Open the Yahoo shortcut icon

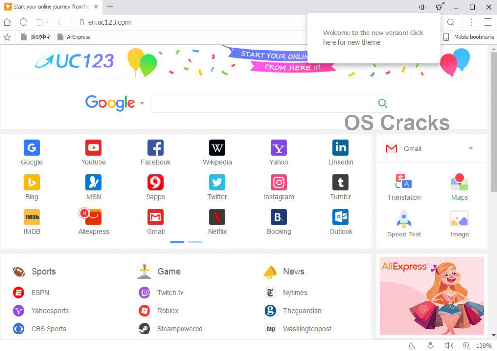(279, 148)
